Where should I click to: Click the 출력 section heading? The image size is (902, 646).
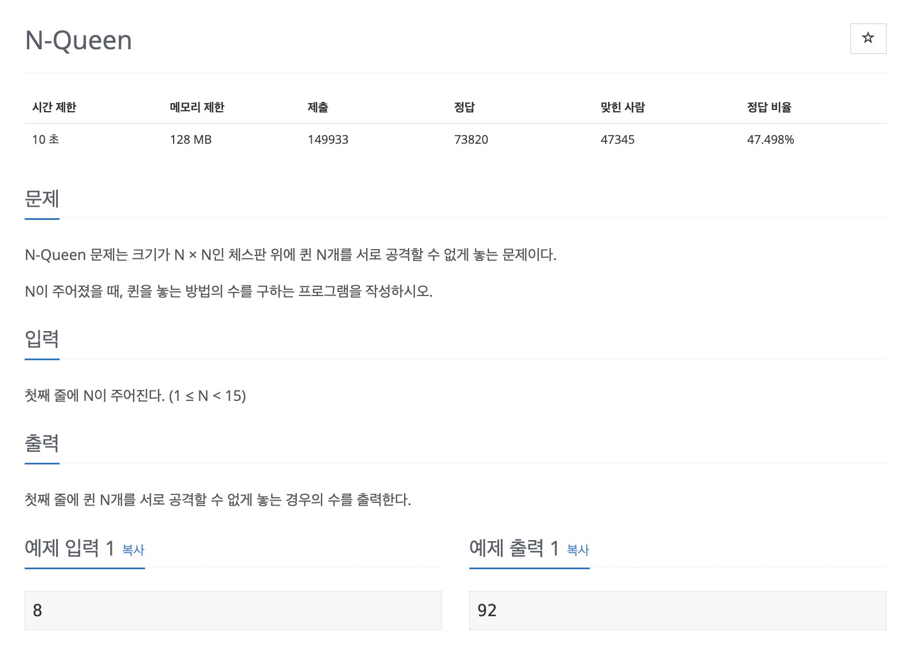(42, 443)
